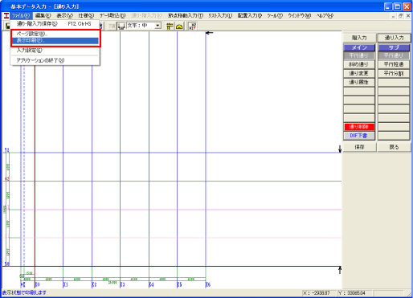Click the yellow arc protractor toolbar icon
Image resolution: width=413 pixels, height=298 pixels.
click(179, 26)
